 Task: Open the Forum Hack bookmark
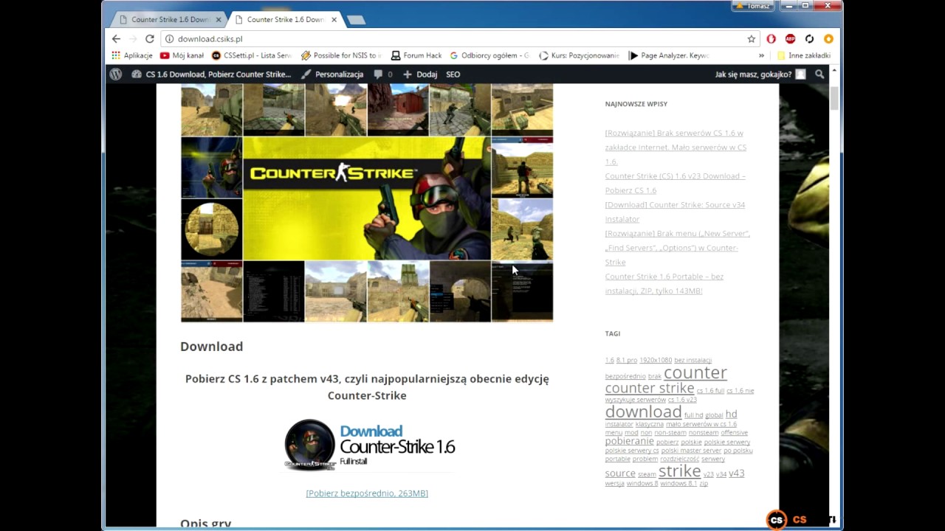coord(416,55)
